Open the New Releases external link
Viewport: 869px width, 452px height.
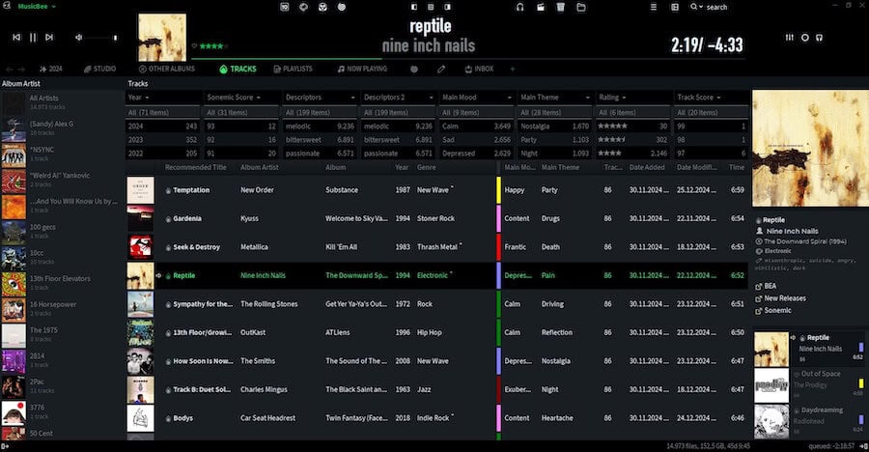[x=780, y=298]
